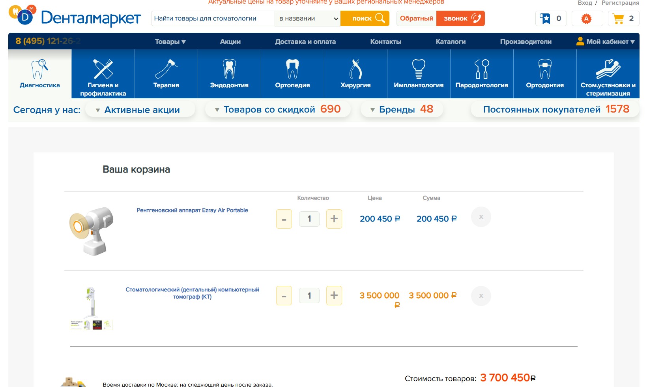Click the Ваша корзина heading
The height and width of the screenshot is (387, 649).
pyautogui.click(x=136, y=169)
